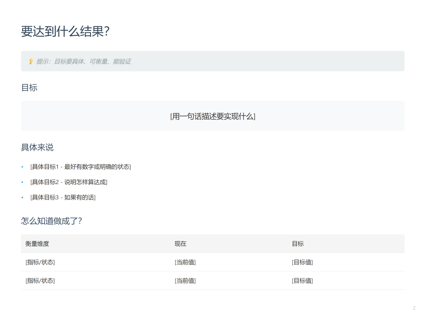Click second row '[目标值]' cell
The height and width of the screenshot is (318, 426).
[303, 281]
